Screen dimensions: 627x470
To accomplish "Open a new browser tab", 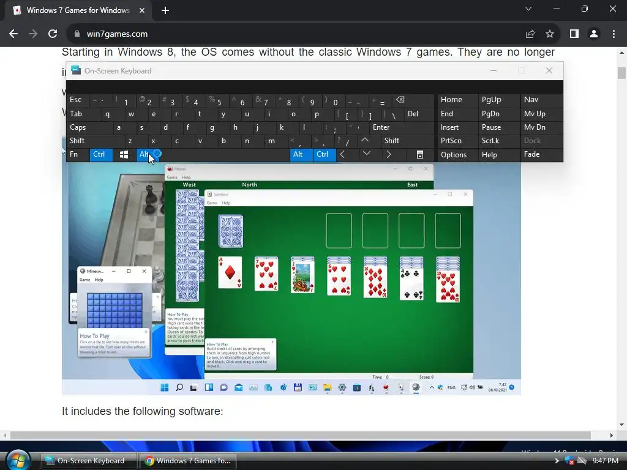I will 165,10.
